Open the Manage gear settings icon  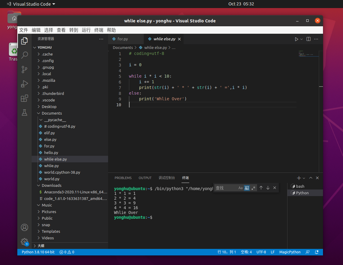pyautogui.click(x=24, y=242)
